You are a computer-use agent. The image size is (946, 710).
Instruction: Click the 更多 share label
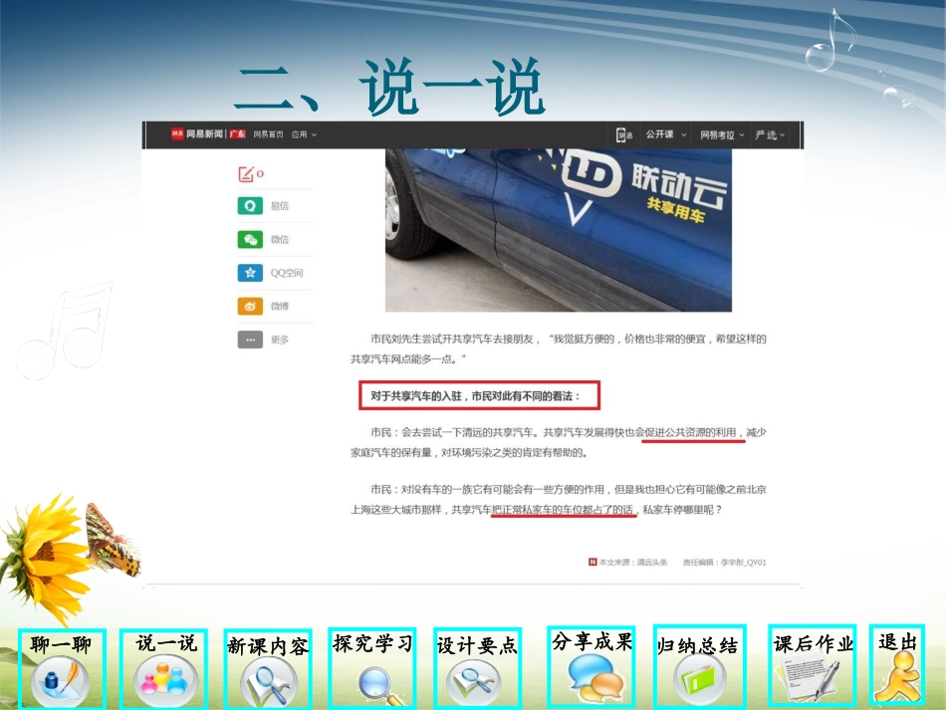point(280,340)
